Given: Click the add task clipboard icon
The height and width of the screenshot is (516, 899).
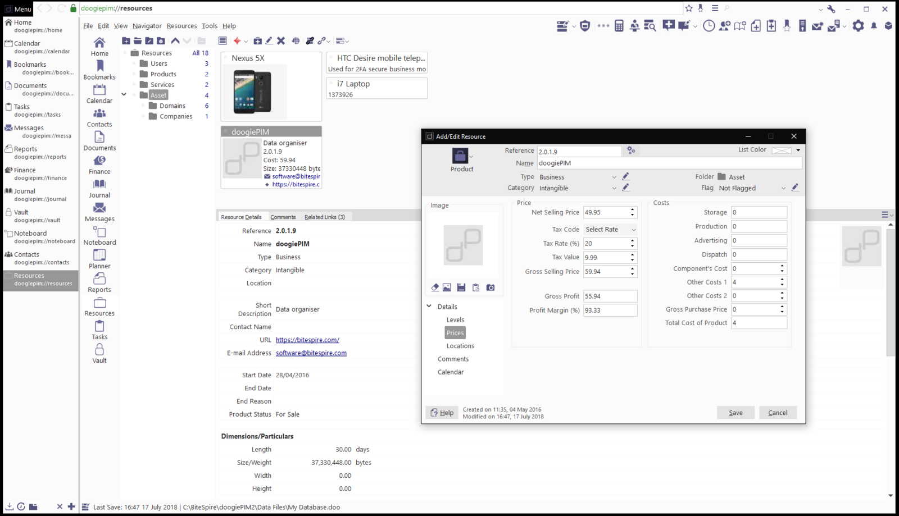Looking at the screenshot, I should [x=771, y=26].
